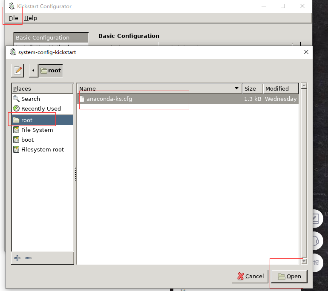The image size is (328, 291).
Task: Sort the list by the Modified column
Action: coord(281,88)
